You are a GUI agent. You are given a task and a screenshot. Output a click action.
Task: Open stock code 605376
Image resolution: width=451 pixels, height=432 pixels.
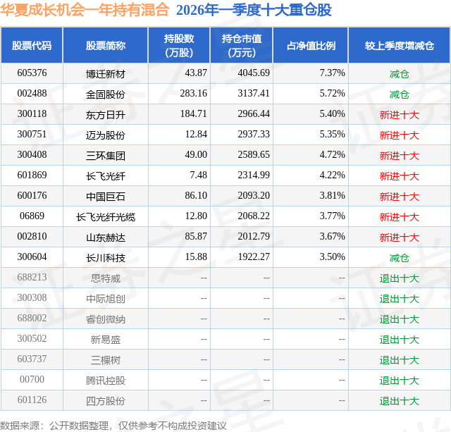(32, 73)
